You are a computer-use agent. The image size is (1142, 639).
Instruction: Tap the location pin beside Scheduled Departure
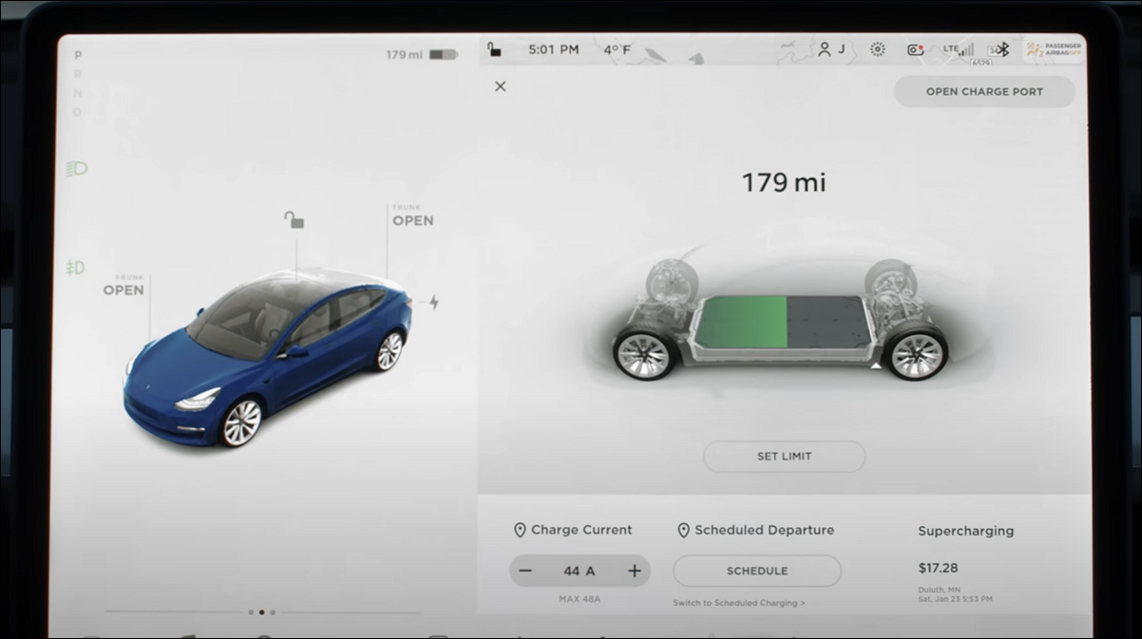[x=683, y=531]
